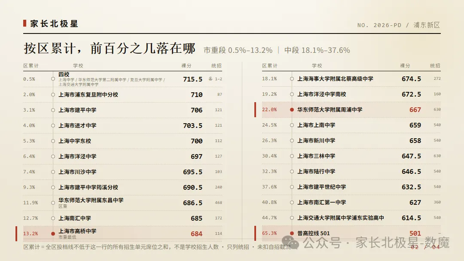Click the 710 score value
This screenshot has height=261, width=464.
point(196,95)
